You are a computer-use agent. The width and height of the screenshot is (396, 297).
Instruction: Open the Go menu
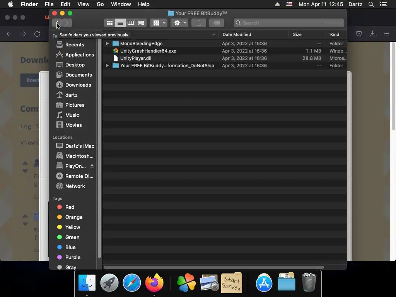100,4
